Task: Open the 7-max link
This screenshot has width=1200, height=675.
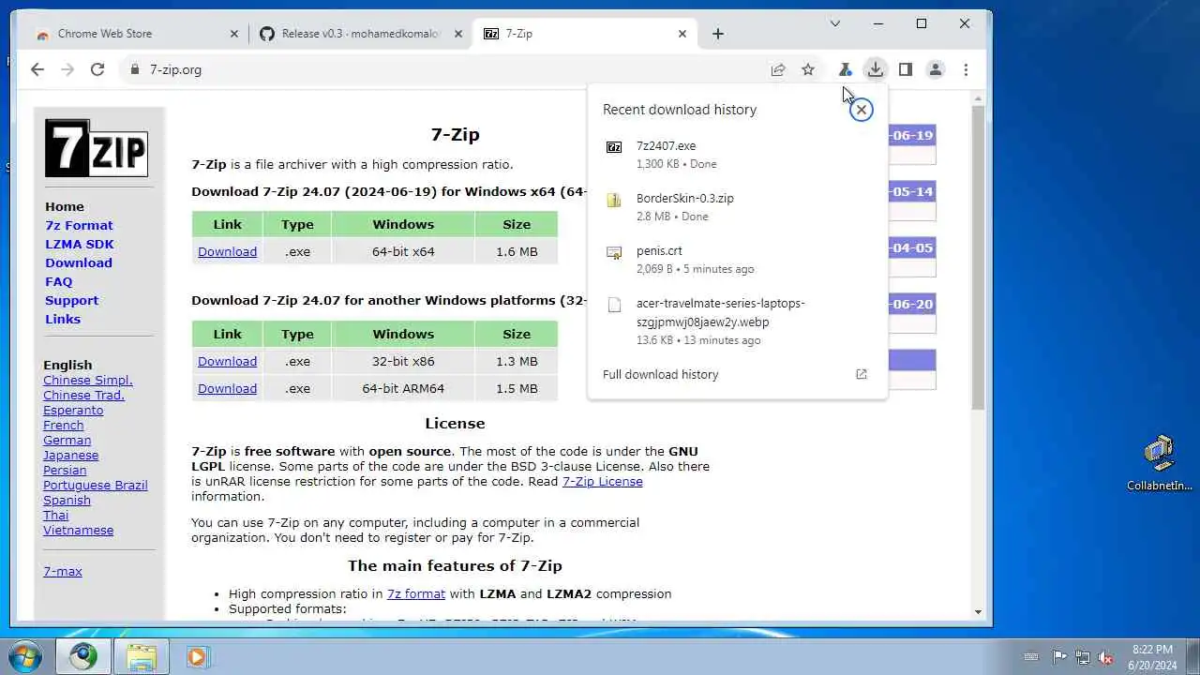Action: (63, 571)
